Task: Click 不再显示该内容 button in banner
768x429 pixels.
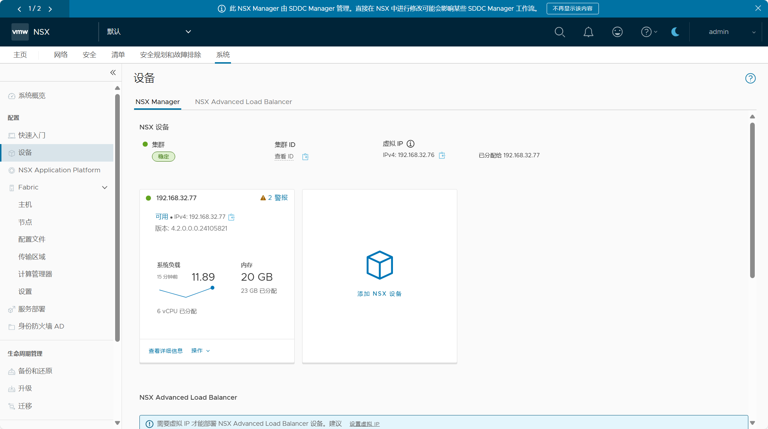Action: pos(572,9)
